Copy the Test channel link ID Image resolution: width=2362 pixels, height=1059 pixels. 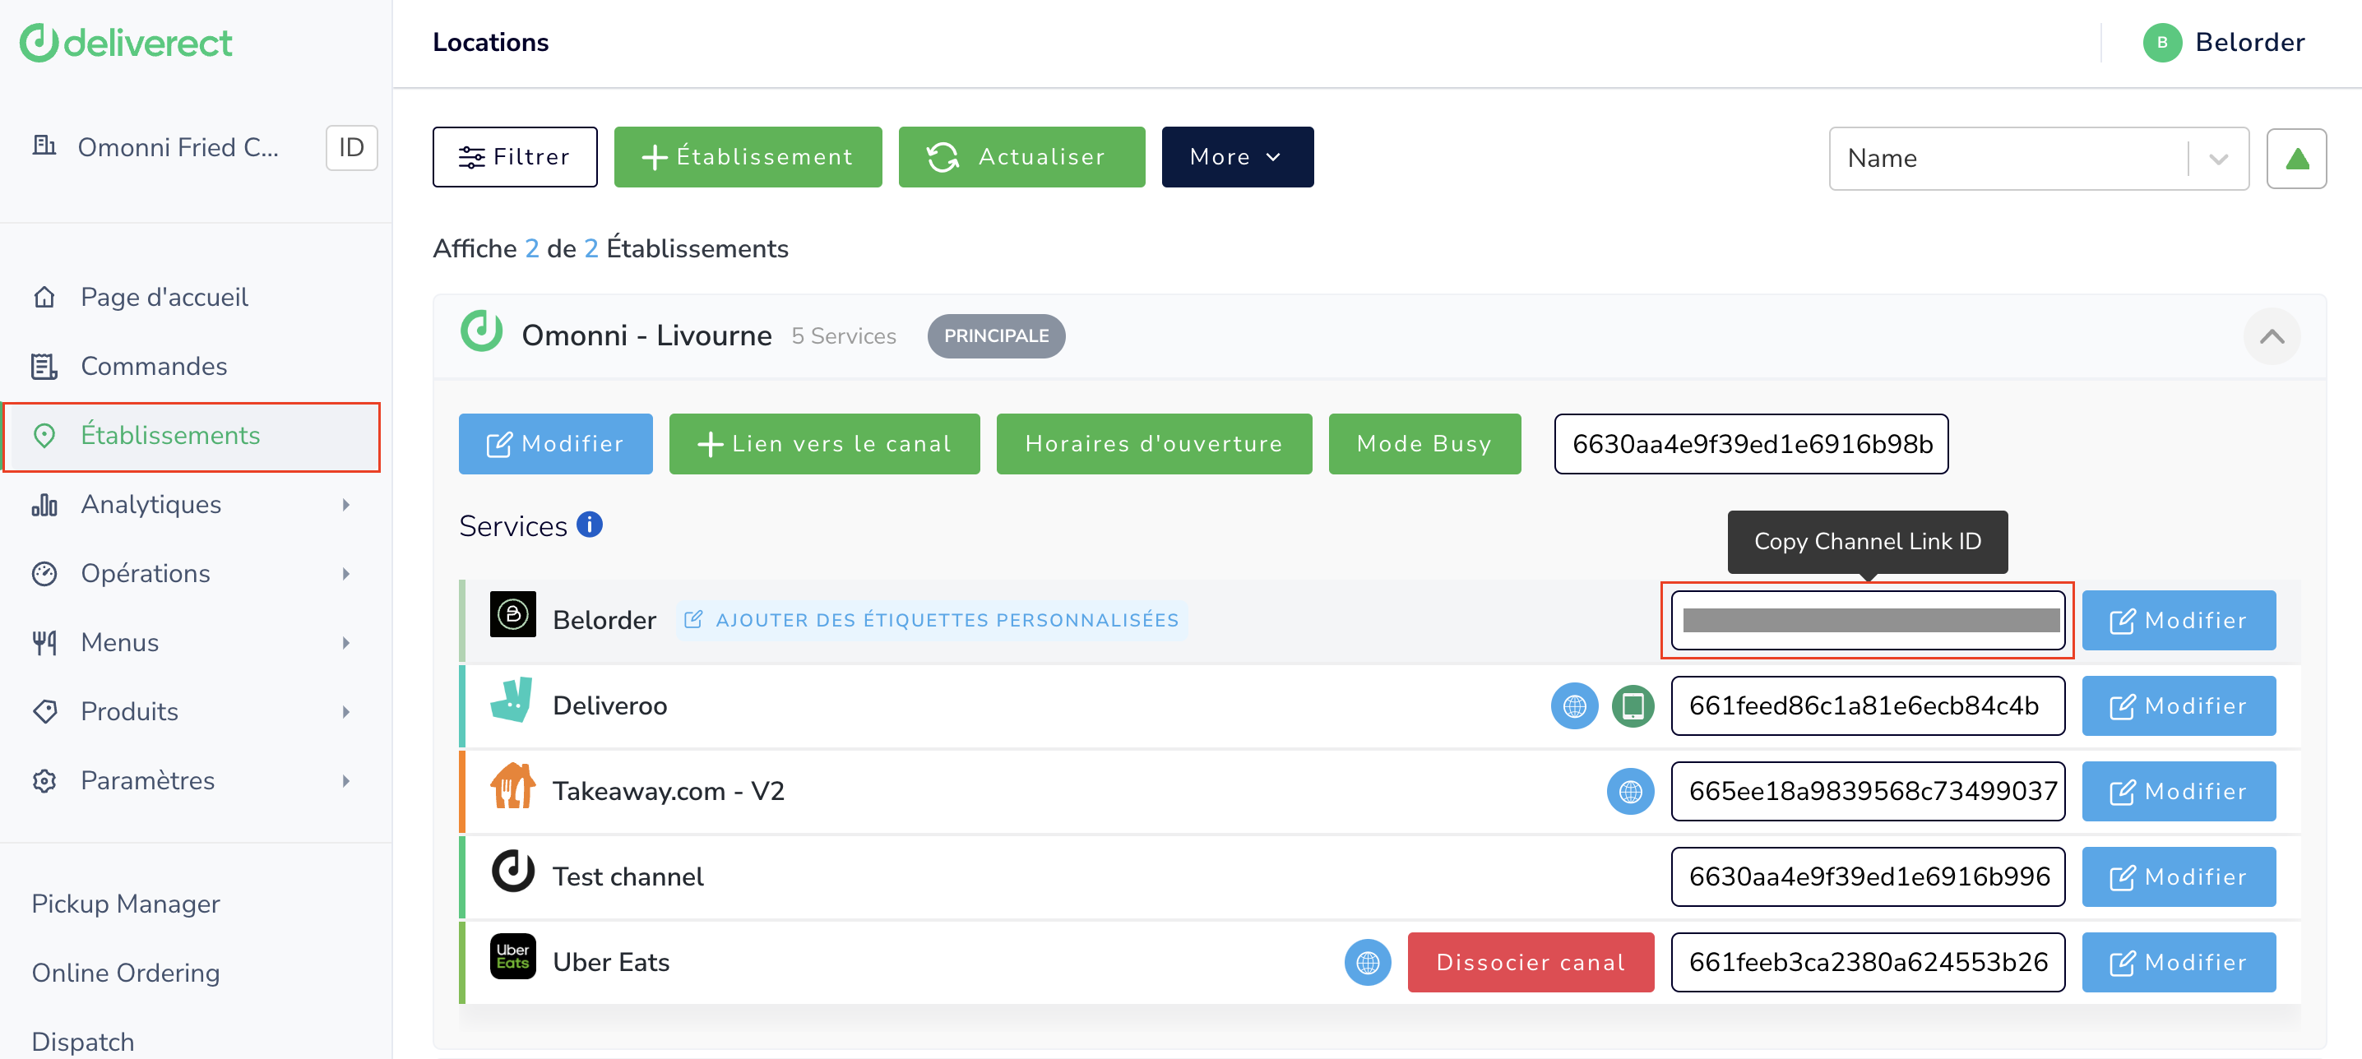[1867, 877]
